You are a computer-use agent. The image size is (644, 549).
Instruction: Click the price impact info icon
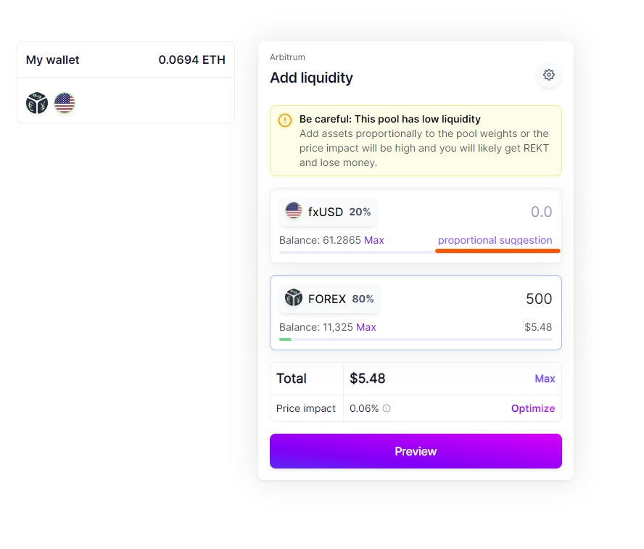(387, 408)
